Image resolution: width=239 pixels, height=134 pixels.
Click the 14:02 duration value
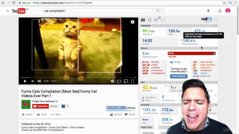[x=147, y=41]
